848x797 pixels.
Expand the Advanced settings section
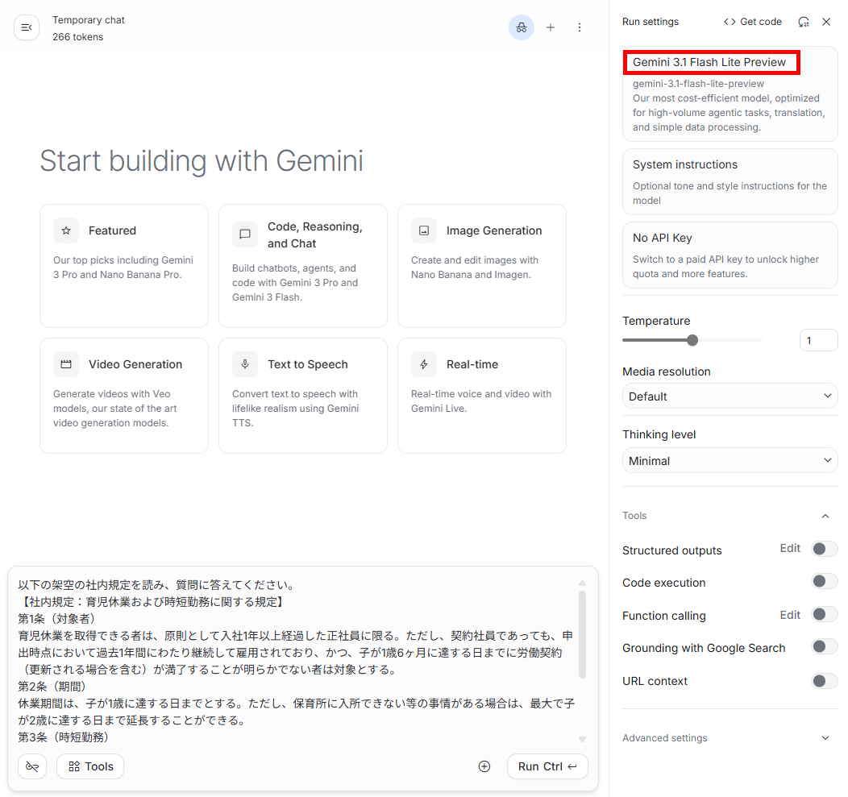pos(825,738)
